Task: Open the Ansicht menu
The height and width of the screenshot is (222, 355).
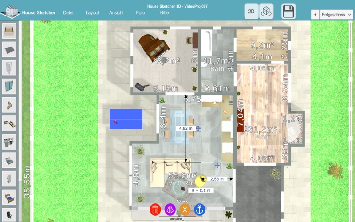Action: point(116,13)
